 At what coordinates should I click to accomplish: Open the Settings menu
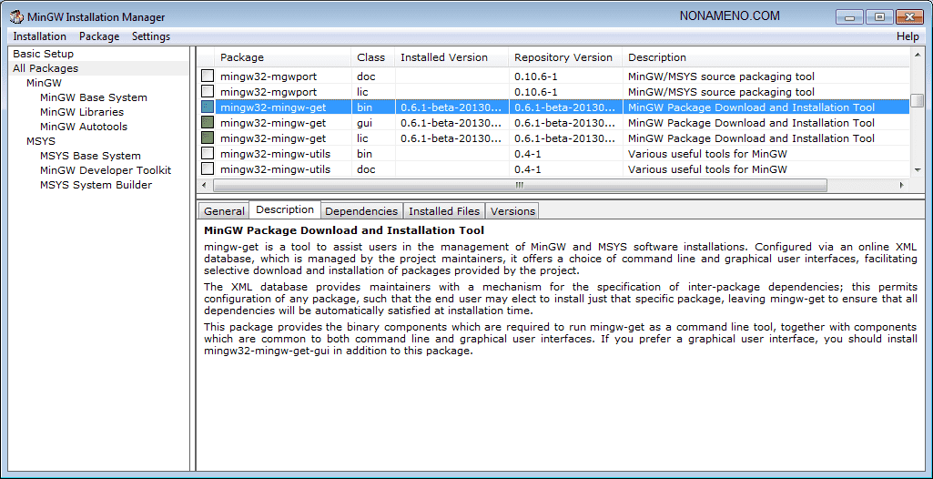point(151,36)
